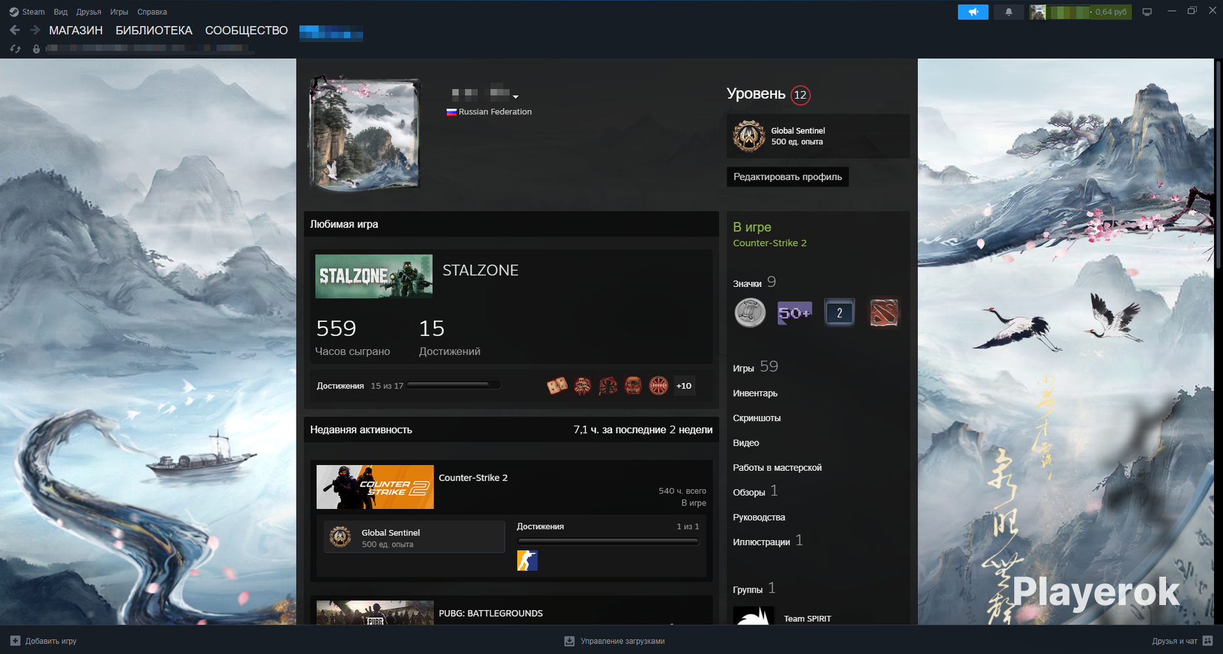Viewport: 1223px width, 654px height.
Task: Open the first STALZONE achievement icon
Action: tap(557, 386)
